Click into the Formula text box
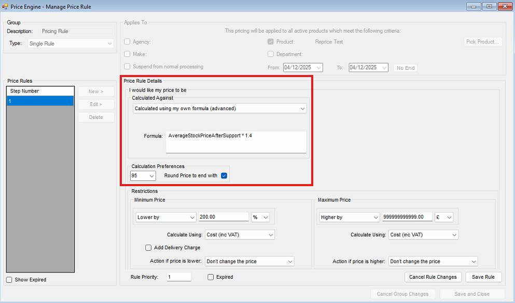 point(236,142)
